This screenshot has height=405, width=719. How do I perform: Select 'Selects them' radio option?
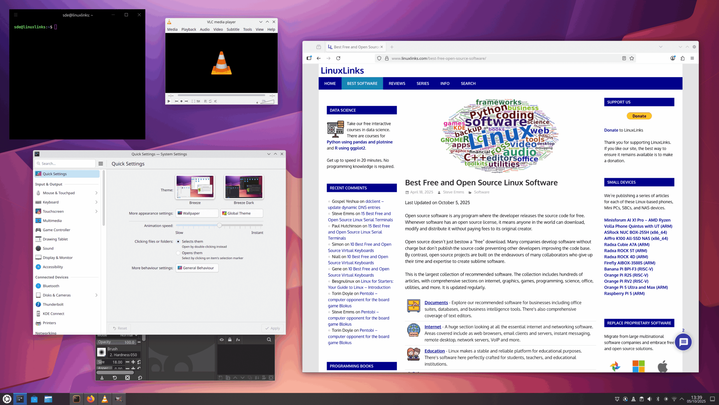click(178, 241)
